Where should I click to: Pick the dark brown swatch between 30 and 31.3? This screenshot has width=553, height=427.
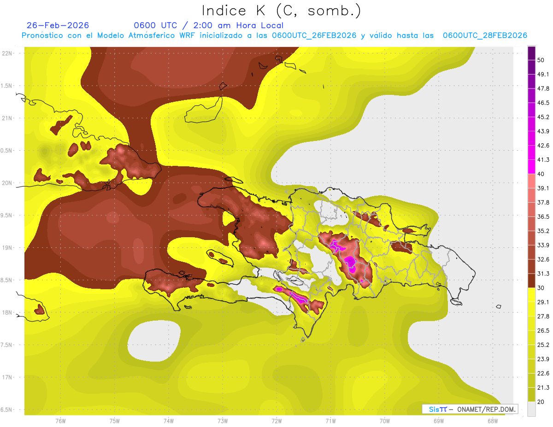coord(532,281)
